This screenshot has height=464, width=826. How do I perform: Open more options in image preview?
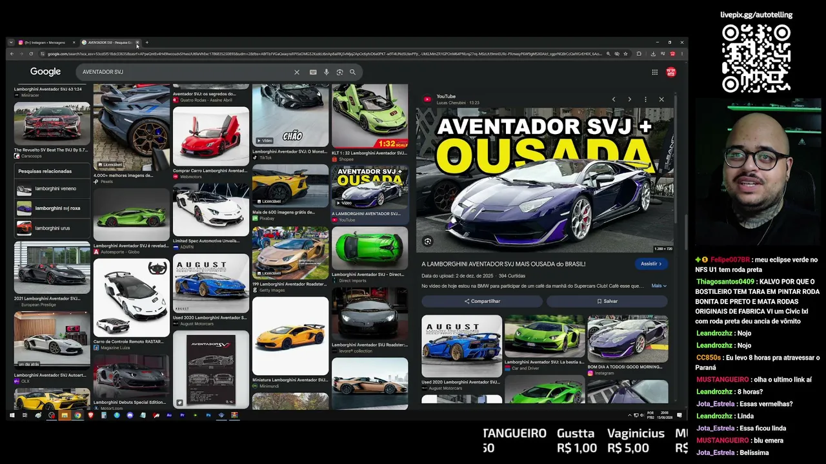(645, 99)
